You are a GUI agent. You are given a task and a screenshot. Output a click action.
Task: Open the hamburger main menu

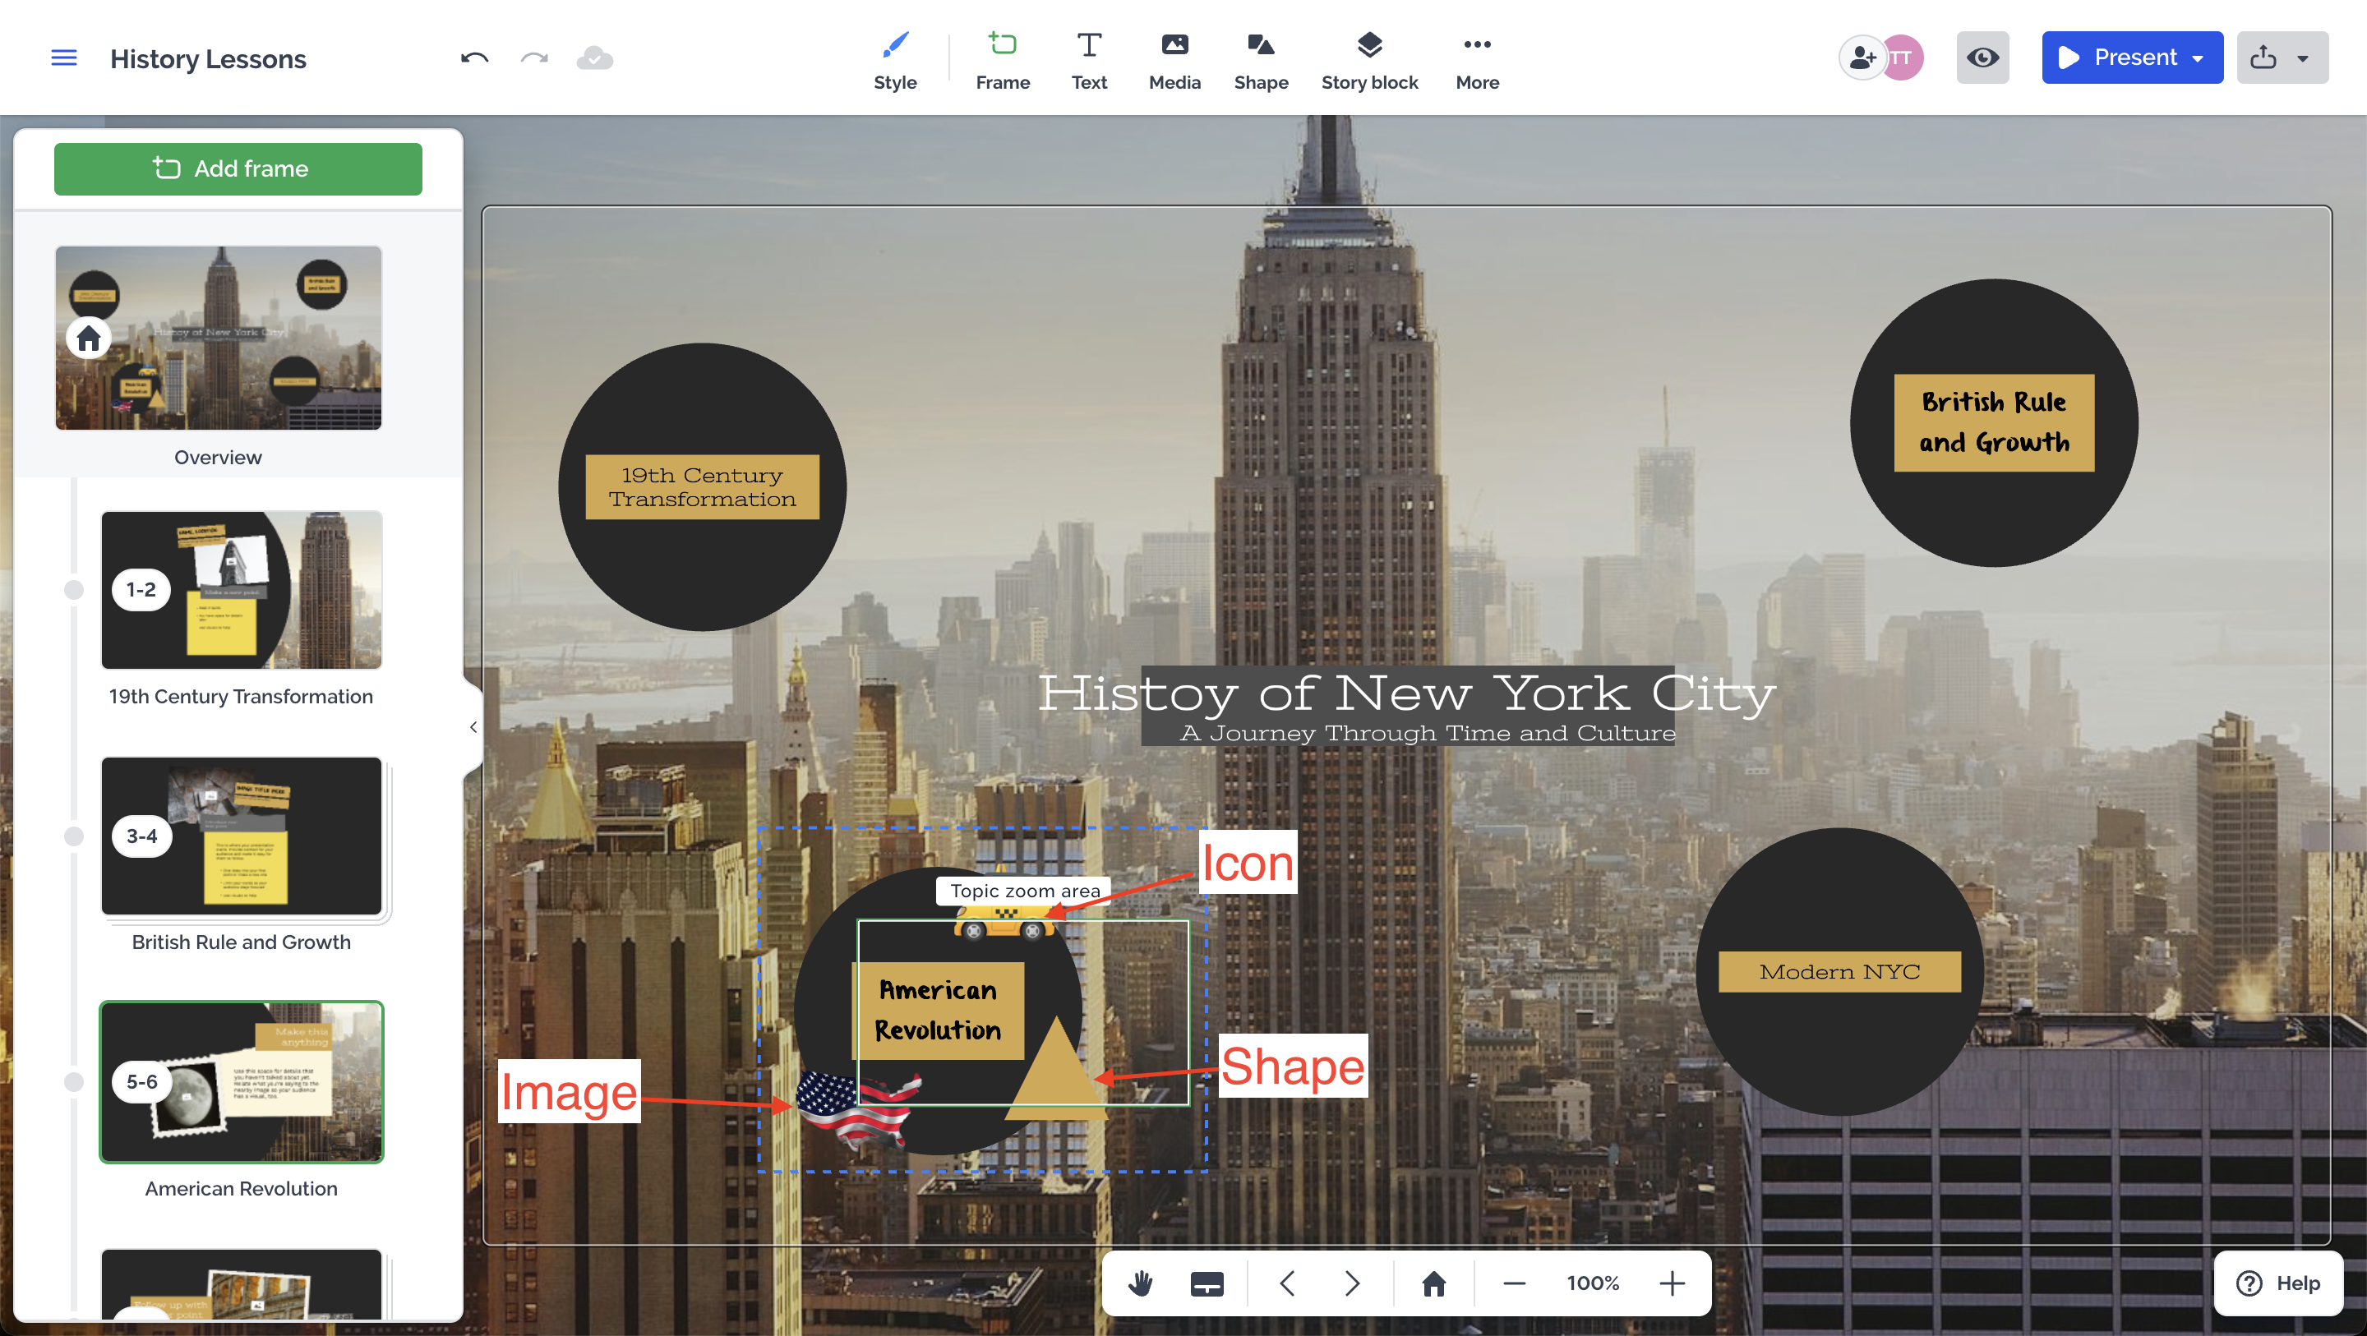[63, 58]
